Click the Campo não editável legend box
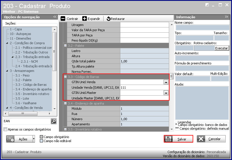Viewport: 232px width, 160px height. pyautogui.click(x=42, y=141)
